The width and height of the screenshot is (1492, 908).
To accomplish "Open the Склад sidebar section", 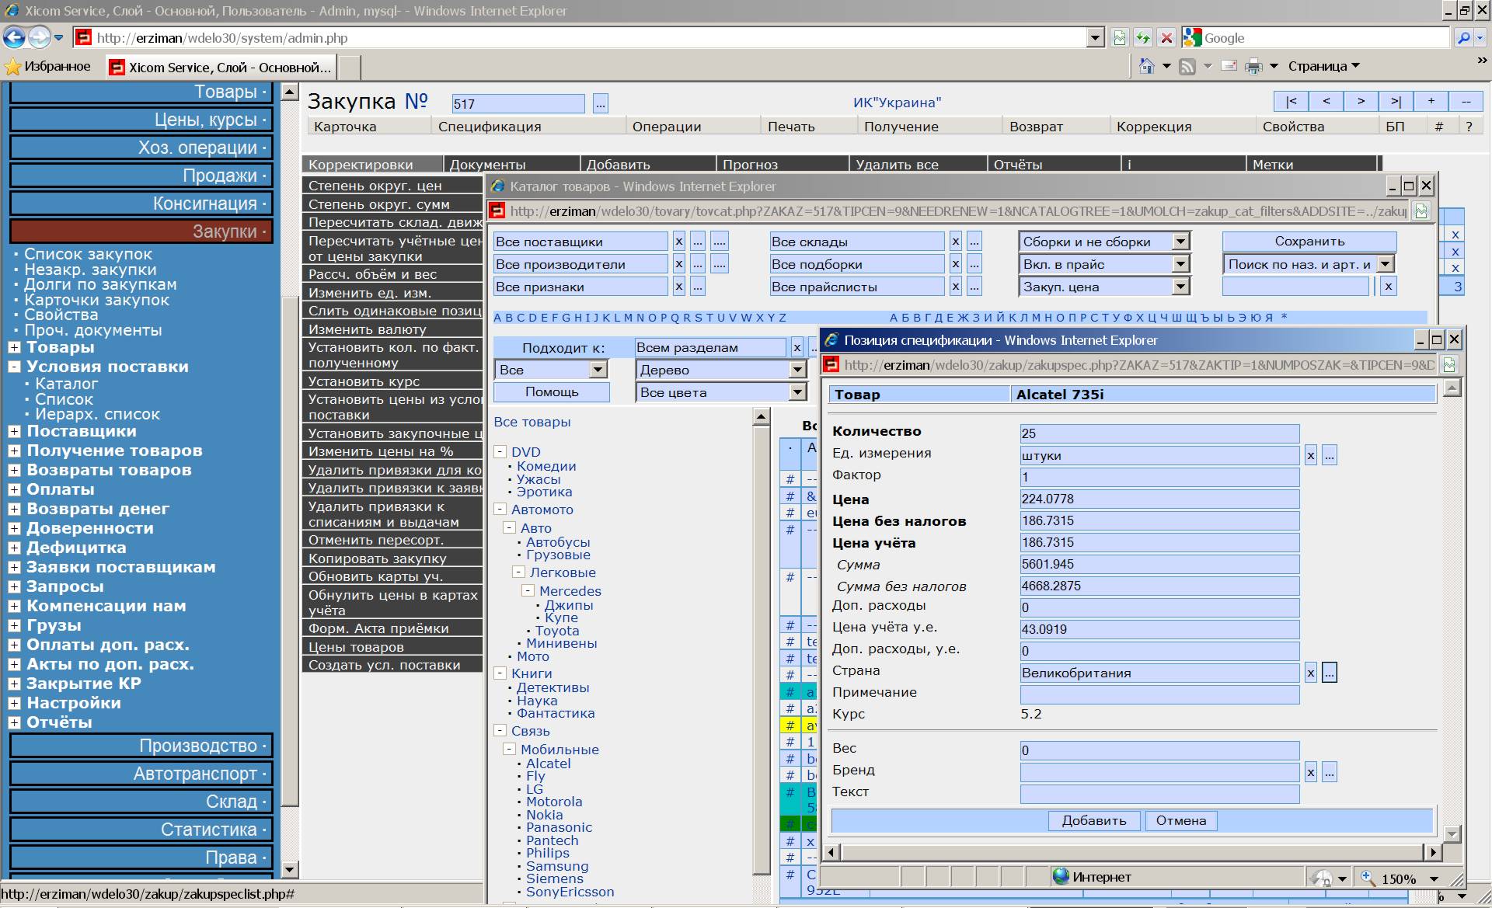I will click(x=141, y=802).
